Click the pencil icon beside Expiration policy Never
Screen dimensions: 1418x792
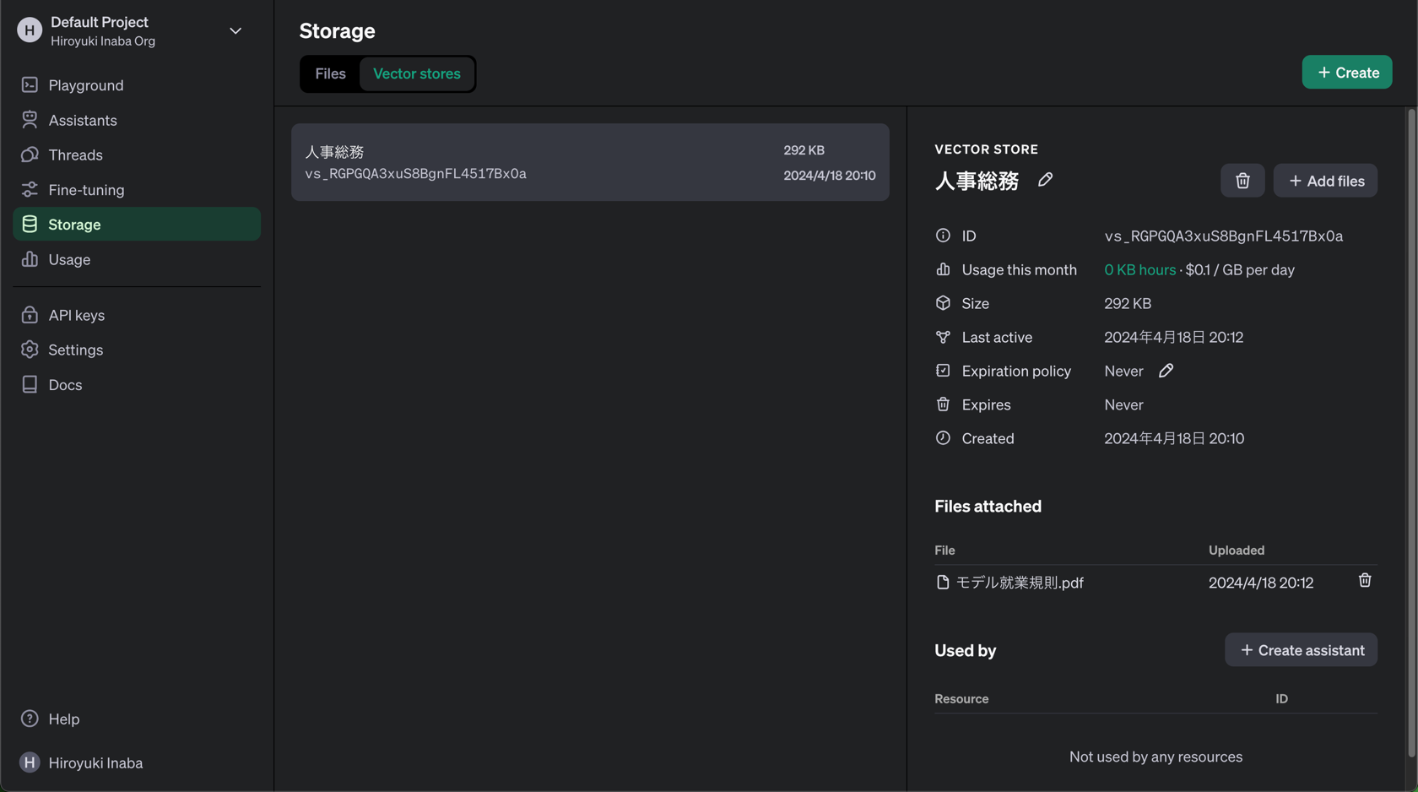[x=1166, y=371]
